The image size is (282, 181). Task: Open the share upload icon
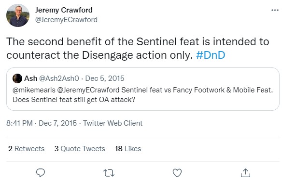(x=245, y=173)
